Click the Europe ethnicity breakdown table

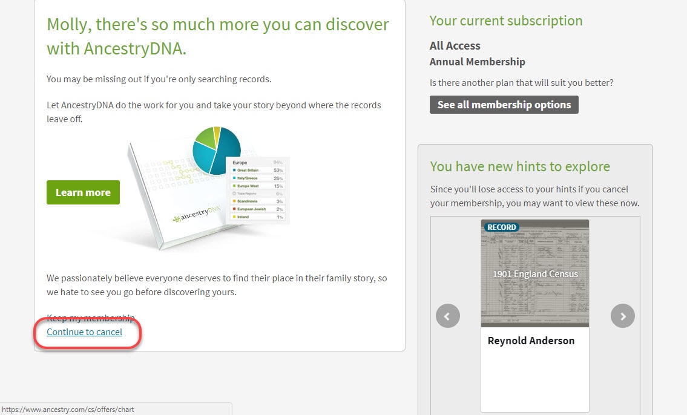coord(258,190)
